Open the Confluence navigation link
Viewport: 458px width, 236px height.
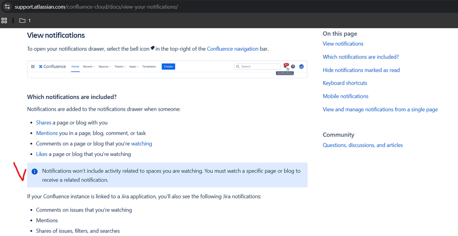[x=232, y=49]
